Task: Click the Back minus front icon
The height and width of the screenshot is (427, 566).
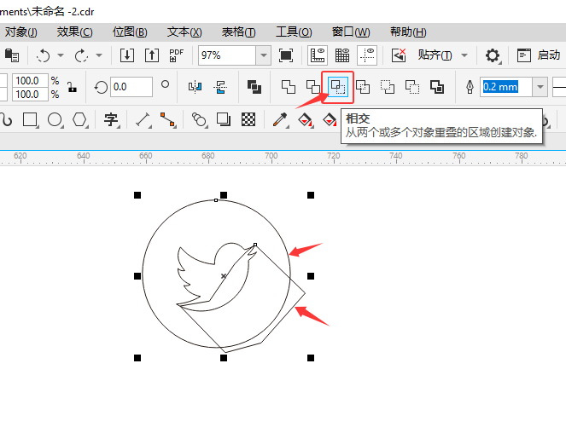Action: 412,87
